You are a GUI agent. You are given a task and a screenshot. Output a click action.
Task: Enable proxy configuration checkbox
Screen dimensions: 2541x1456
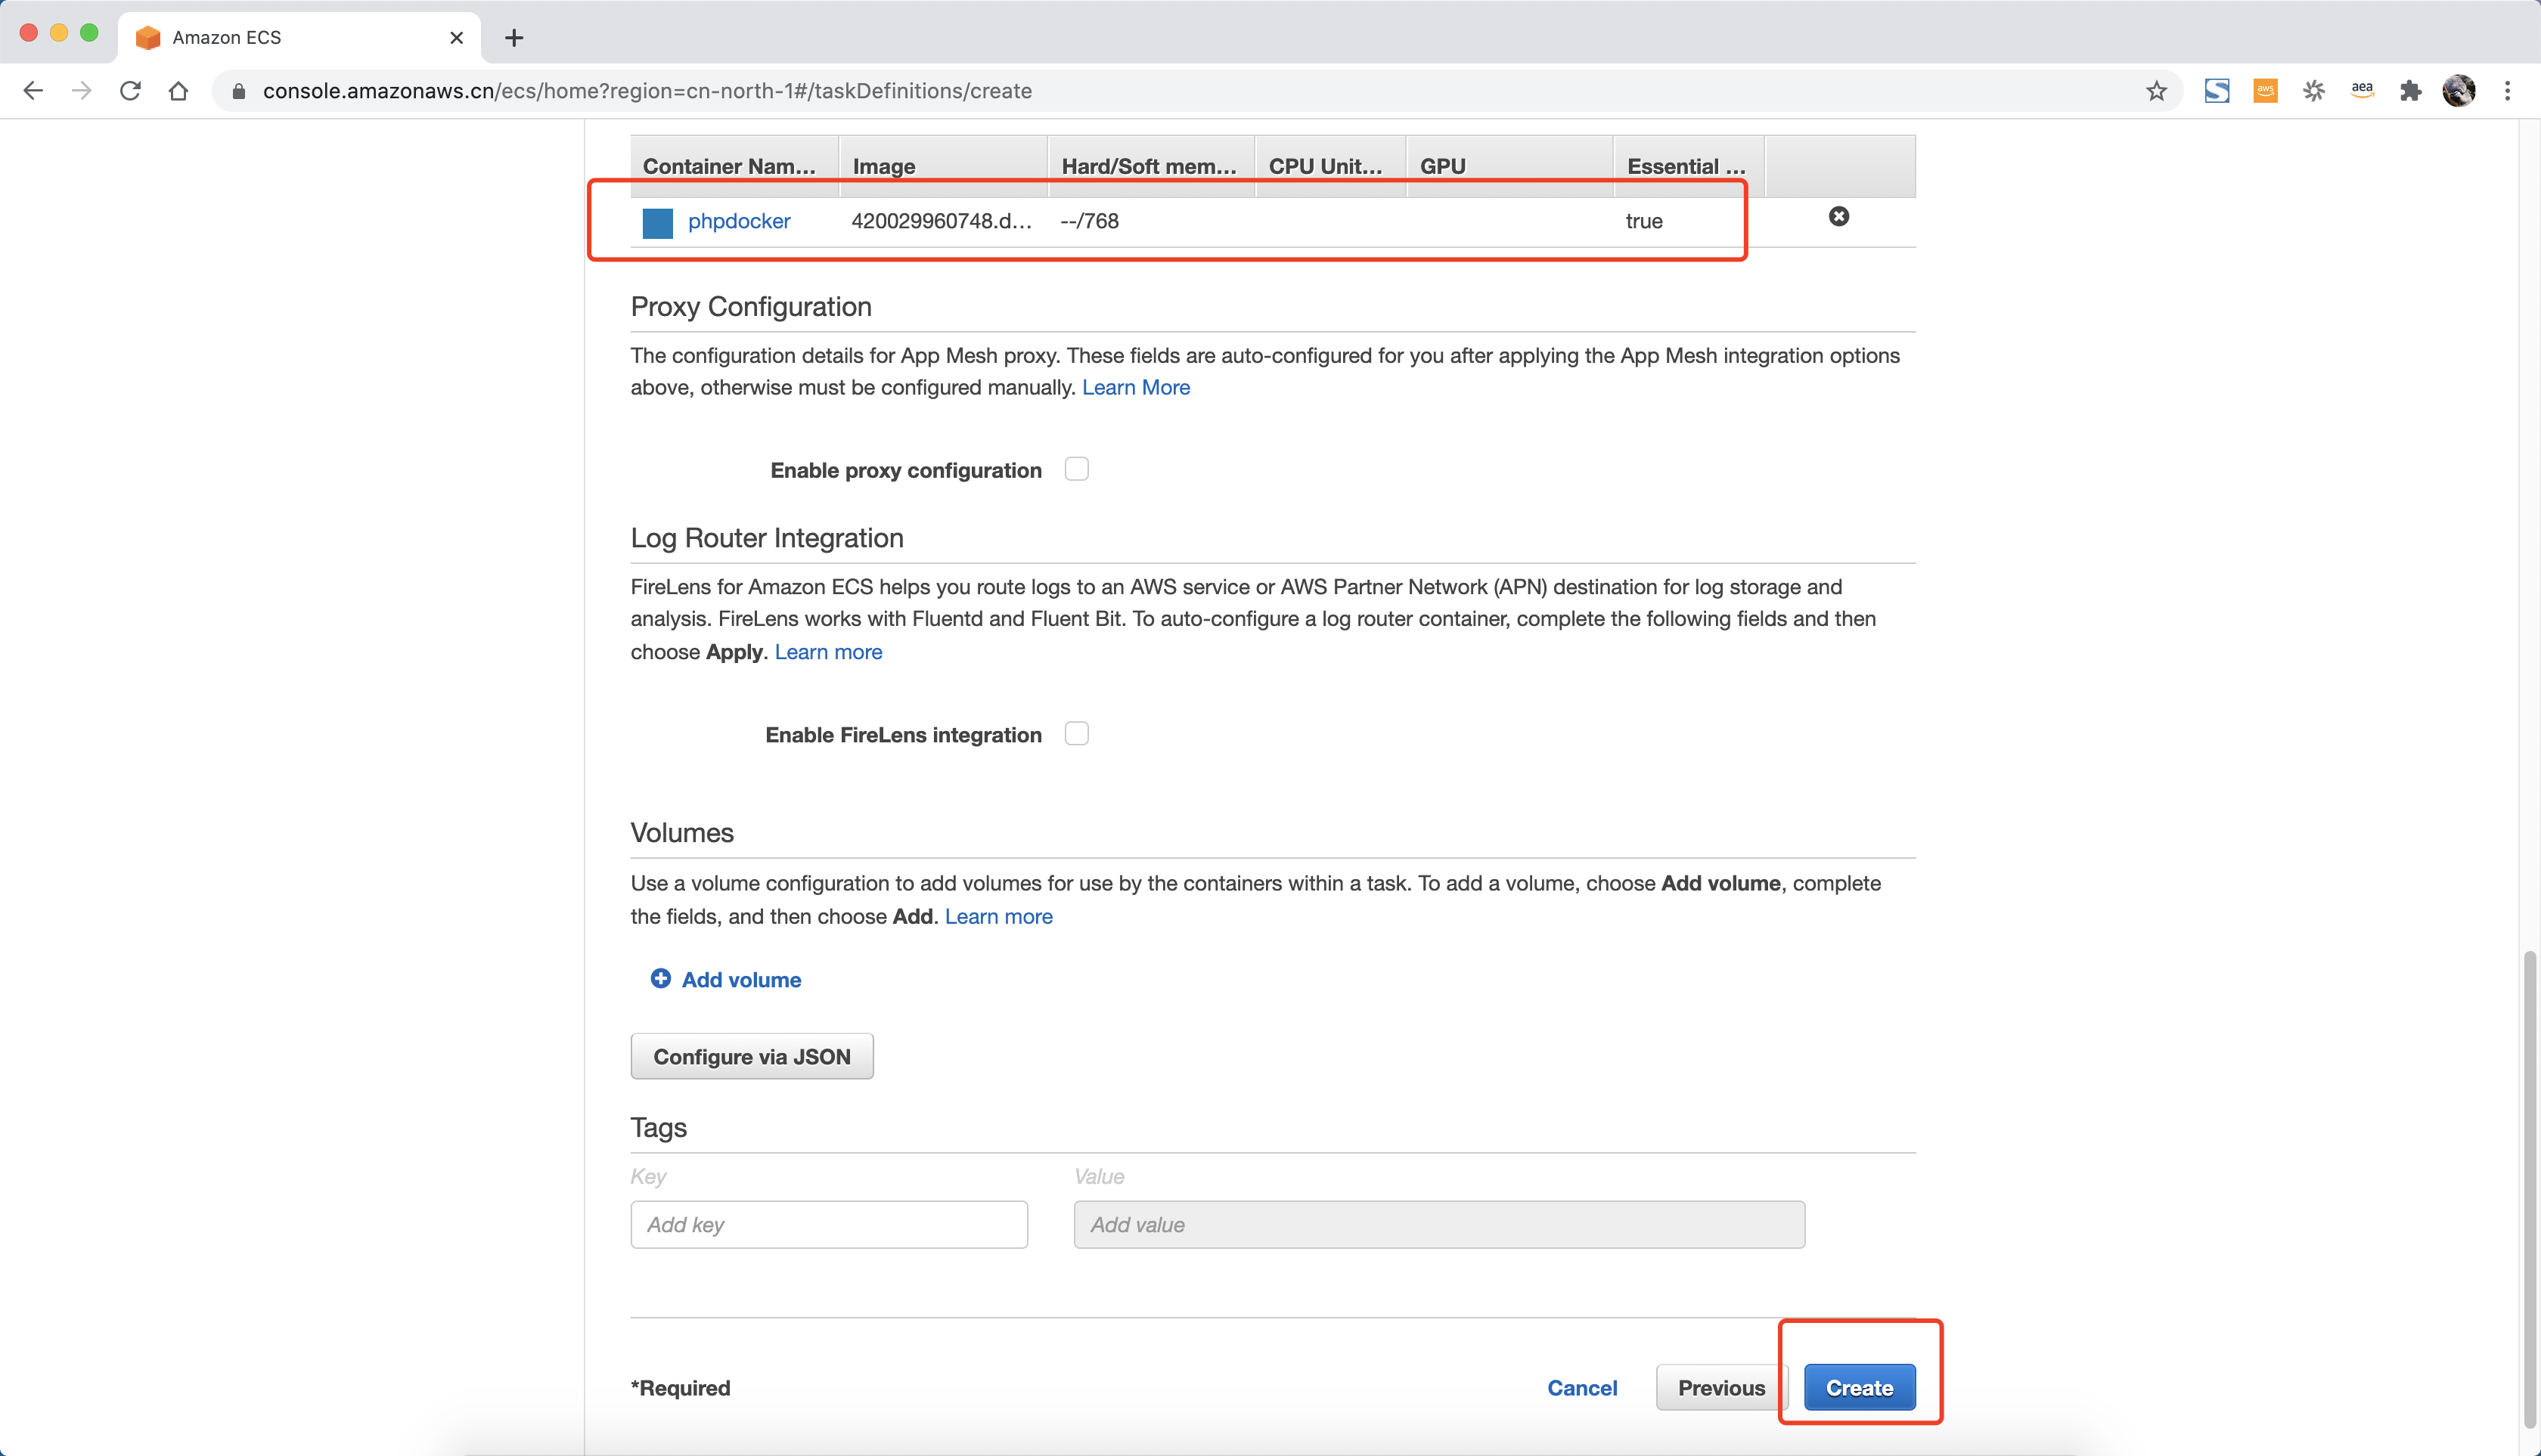pos(1078,469)
